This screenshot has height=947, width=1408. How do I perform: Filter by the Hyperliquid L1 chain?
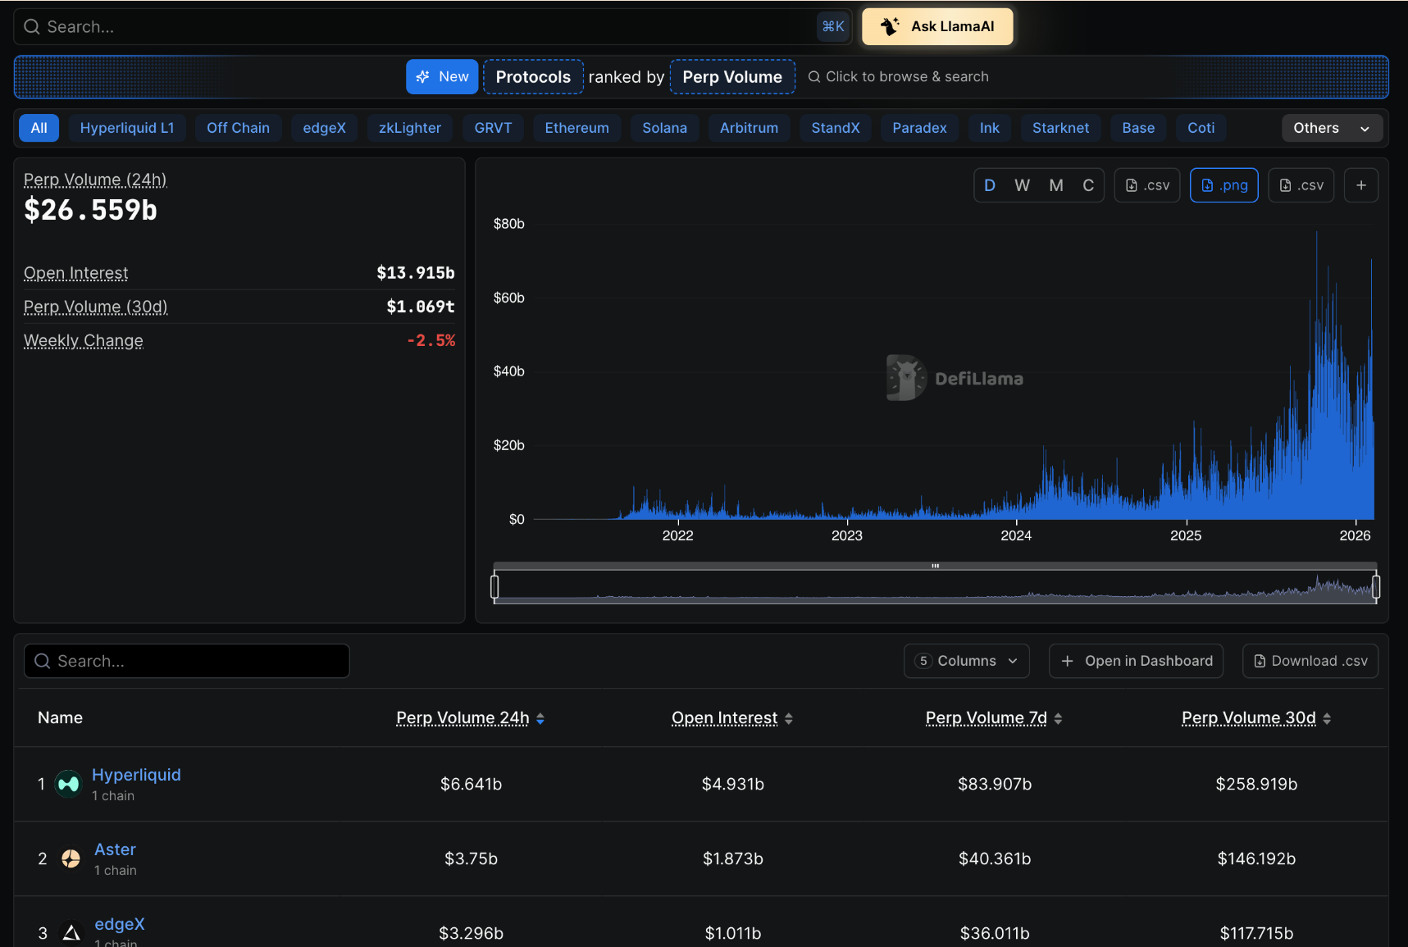127,128
